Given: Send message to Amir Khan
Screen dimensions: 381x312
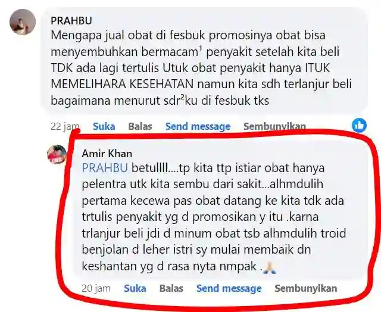Looking at the screenshot, I should tap(229, 288).
